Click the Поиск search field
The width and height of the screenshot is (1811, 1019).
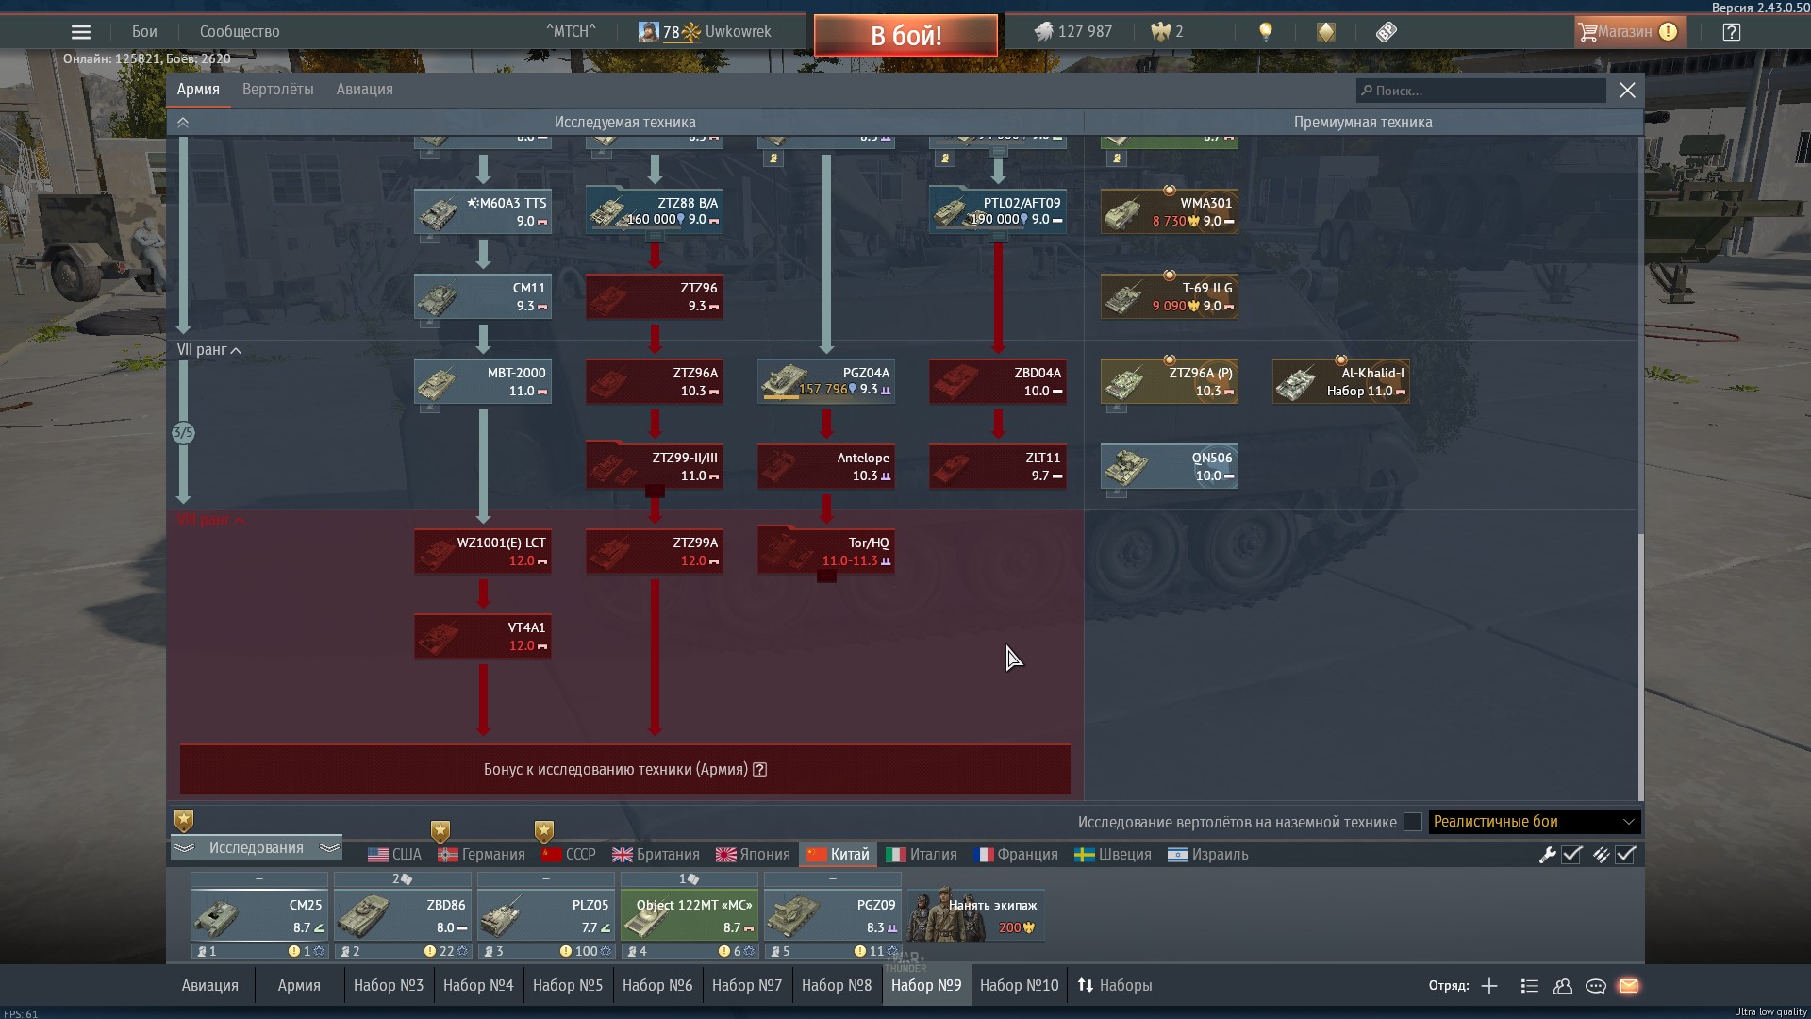[x=1481, y=91]
